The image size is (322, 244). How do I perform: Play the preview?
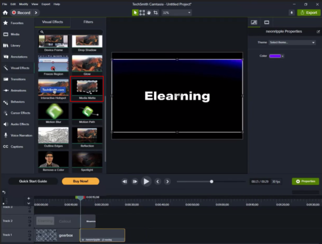pos(146,181)
